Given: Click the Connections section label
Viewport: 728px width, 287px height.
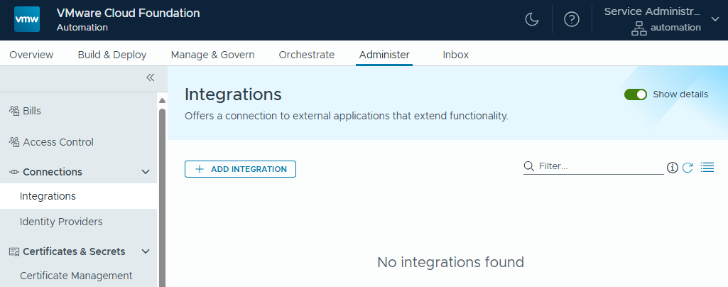Looking at the screenshot, I should click(53, 172).
